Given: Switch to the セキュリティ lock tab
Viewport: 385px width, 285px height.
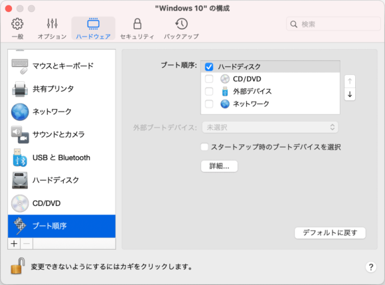Looking at the screenshot, I should [x=137, y=29].
